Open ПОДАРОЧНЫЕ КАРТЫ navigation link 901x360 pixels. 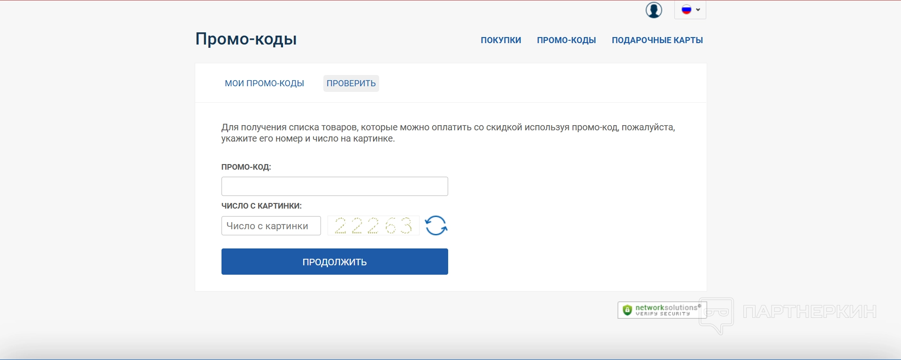tap(657, 40)
